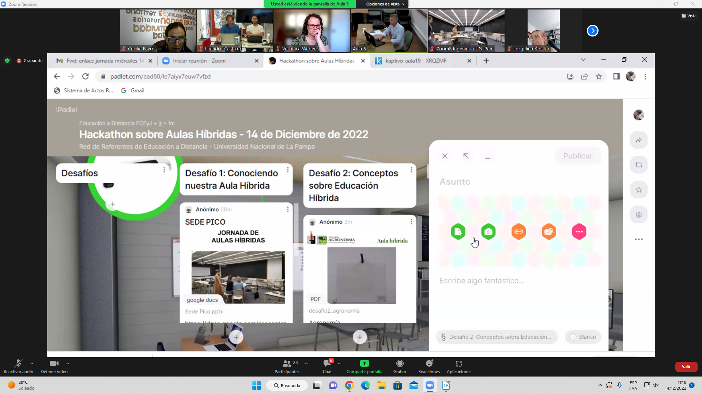The image size is (702, 394).
Task: Open options menu of Desafío 2 section
Action: pos(411,170)
